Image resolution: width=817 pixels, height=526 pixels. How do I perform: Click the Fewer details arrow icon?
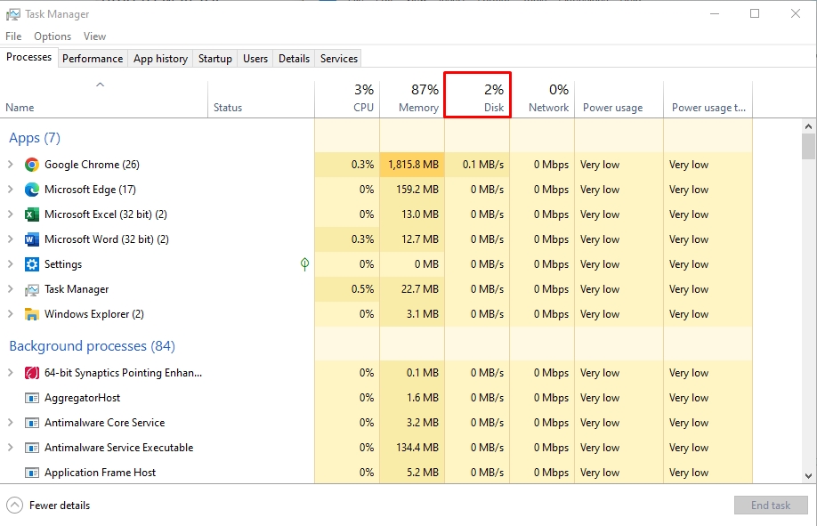14,506
